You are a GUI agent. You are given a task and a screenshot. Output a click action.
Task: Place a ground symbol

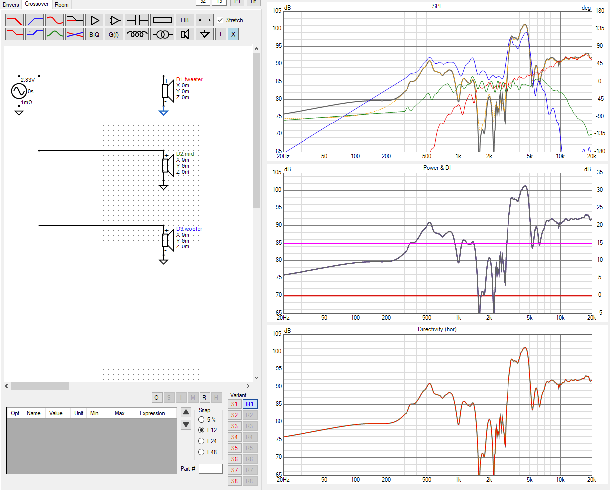(x=204, y=34)
